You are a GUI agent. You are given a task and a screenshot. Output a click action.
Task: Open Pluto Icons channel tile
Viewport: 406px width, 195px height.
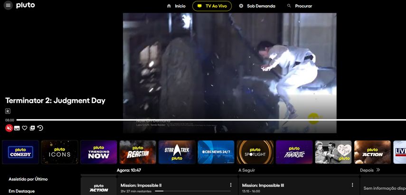pyautogui.click(x=59, y=152)
